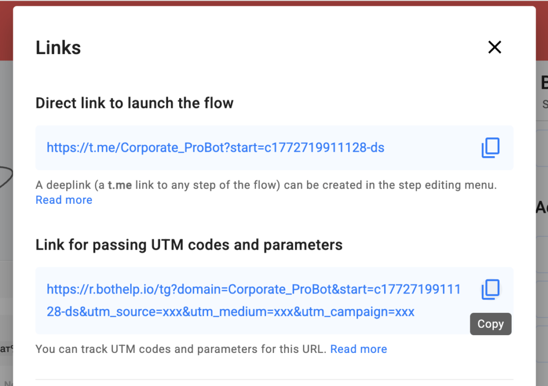Image resolution: width=548 pixels, height=386 pixels.
Task: Click the "Direct link to launch the flow" heading
Action: [x=134, y=103]
